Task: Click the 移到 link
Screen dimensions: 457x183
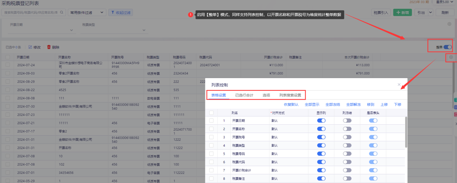Action: point(370,105)
